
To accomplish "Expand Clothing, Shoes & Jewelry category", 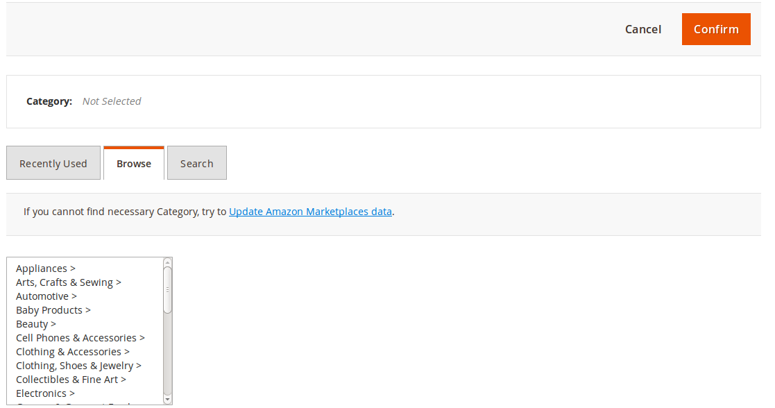I will point(78,366).
